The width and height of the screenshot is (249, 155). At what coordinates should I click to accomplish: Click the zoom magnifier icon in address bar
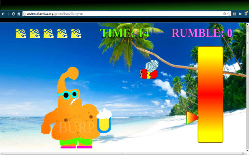point(224,14)
